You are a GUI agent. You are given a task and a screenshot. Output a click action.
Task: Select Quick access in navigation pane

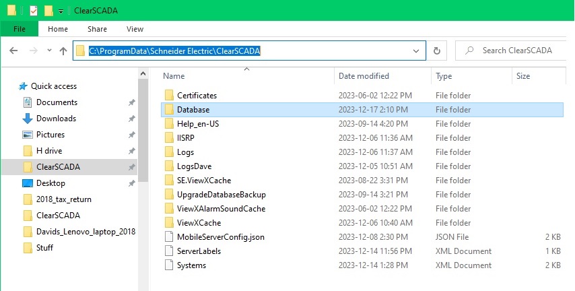[x=54, y=86]
